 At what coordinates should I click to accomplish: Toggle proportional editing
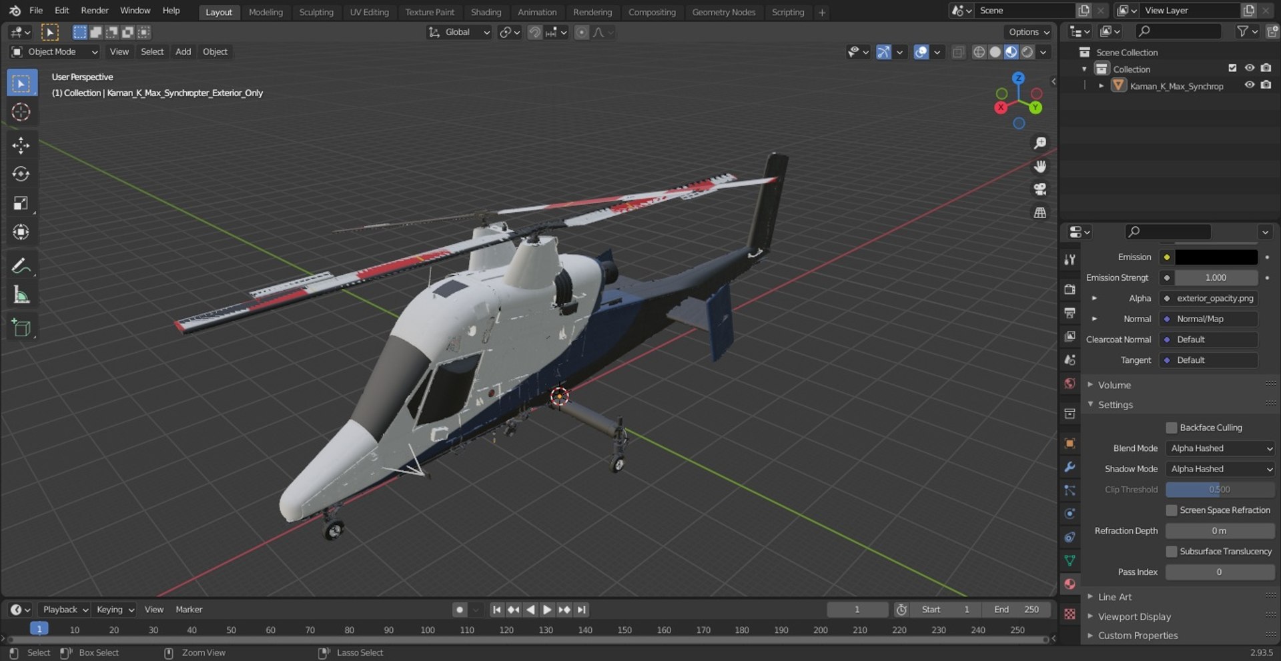click(x=582, y=32)
